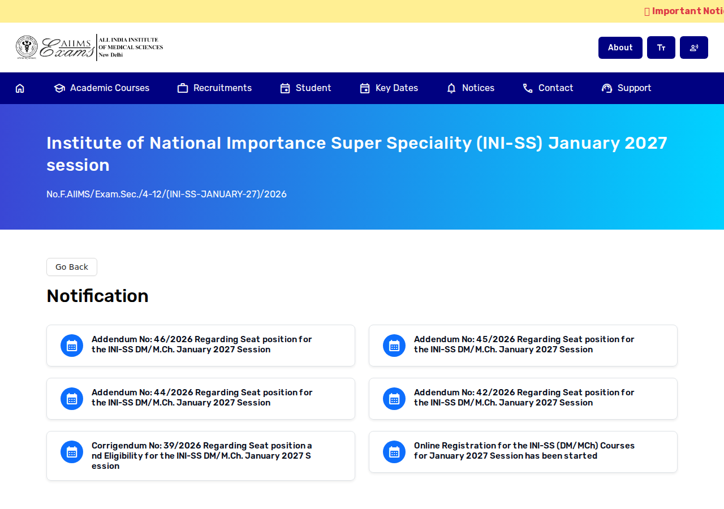
Task: Open Online Registration INI-SS notification
Action: 523,452
